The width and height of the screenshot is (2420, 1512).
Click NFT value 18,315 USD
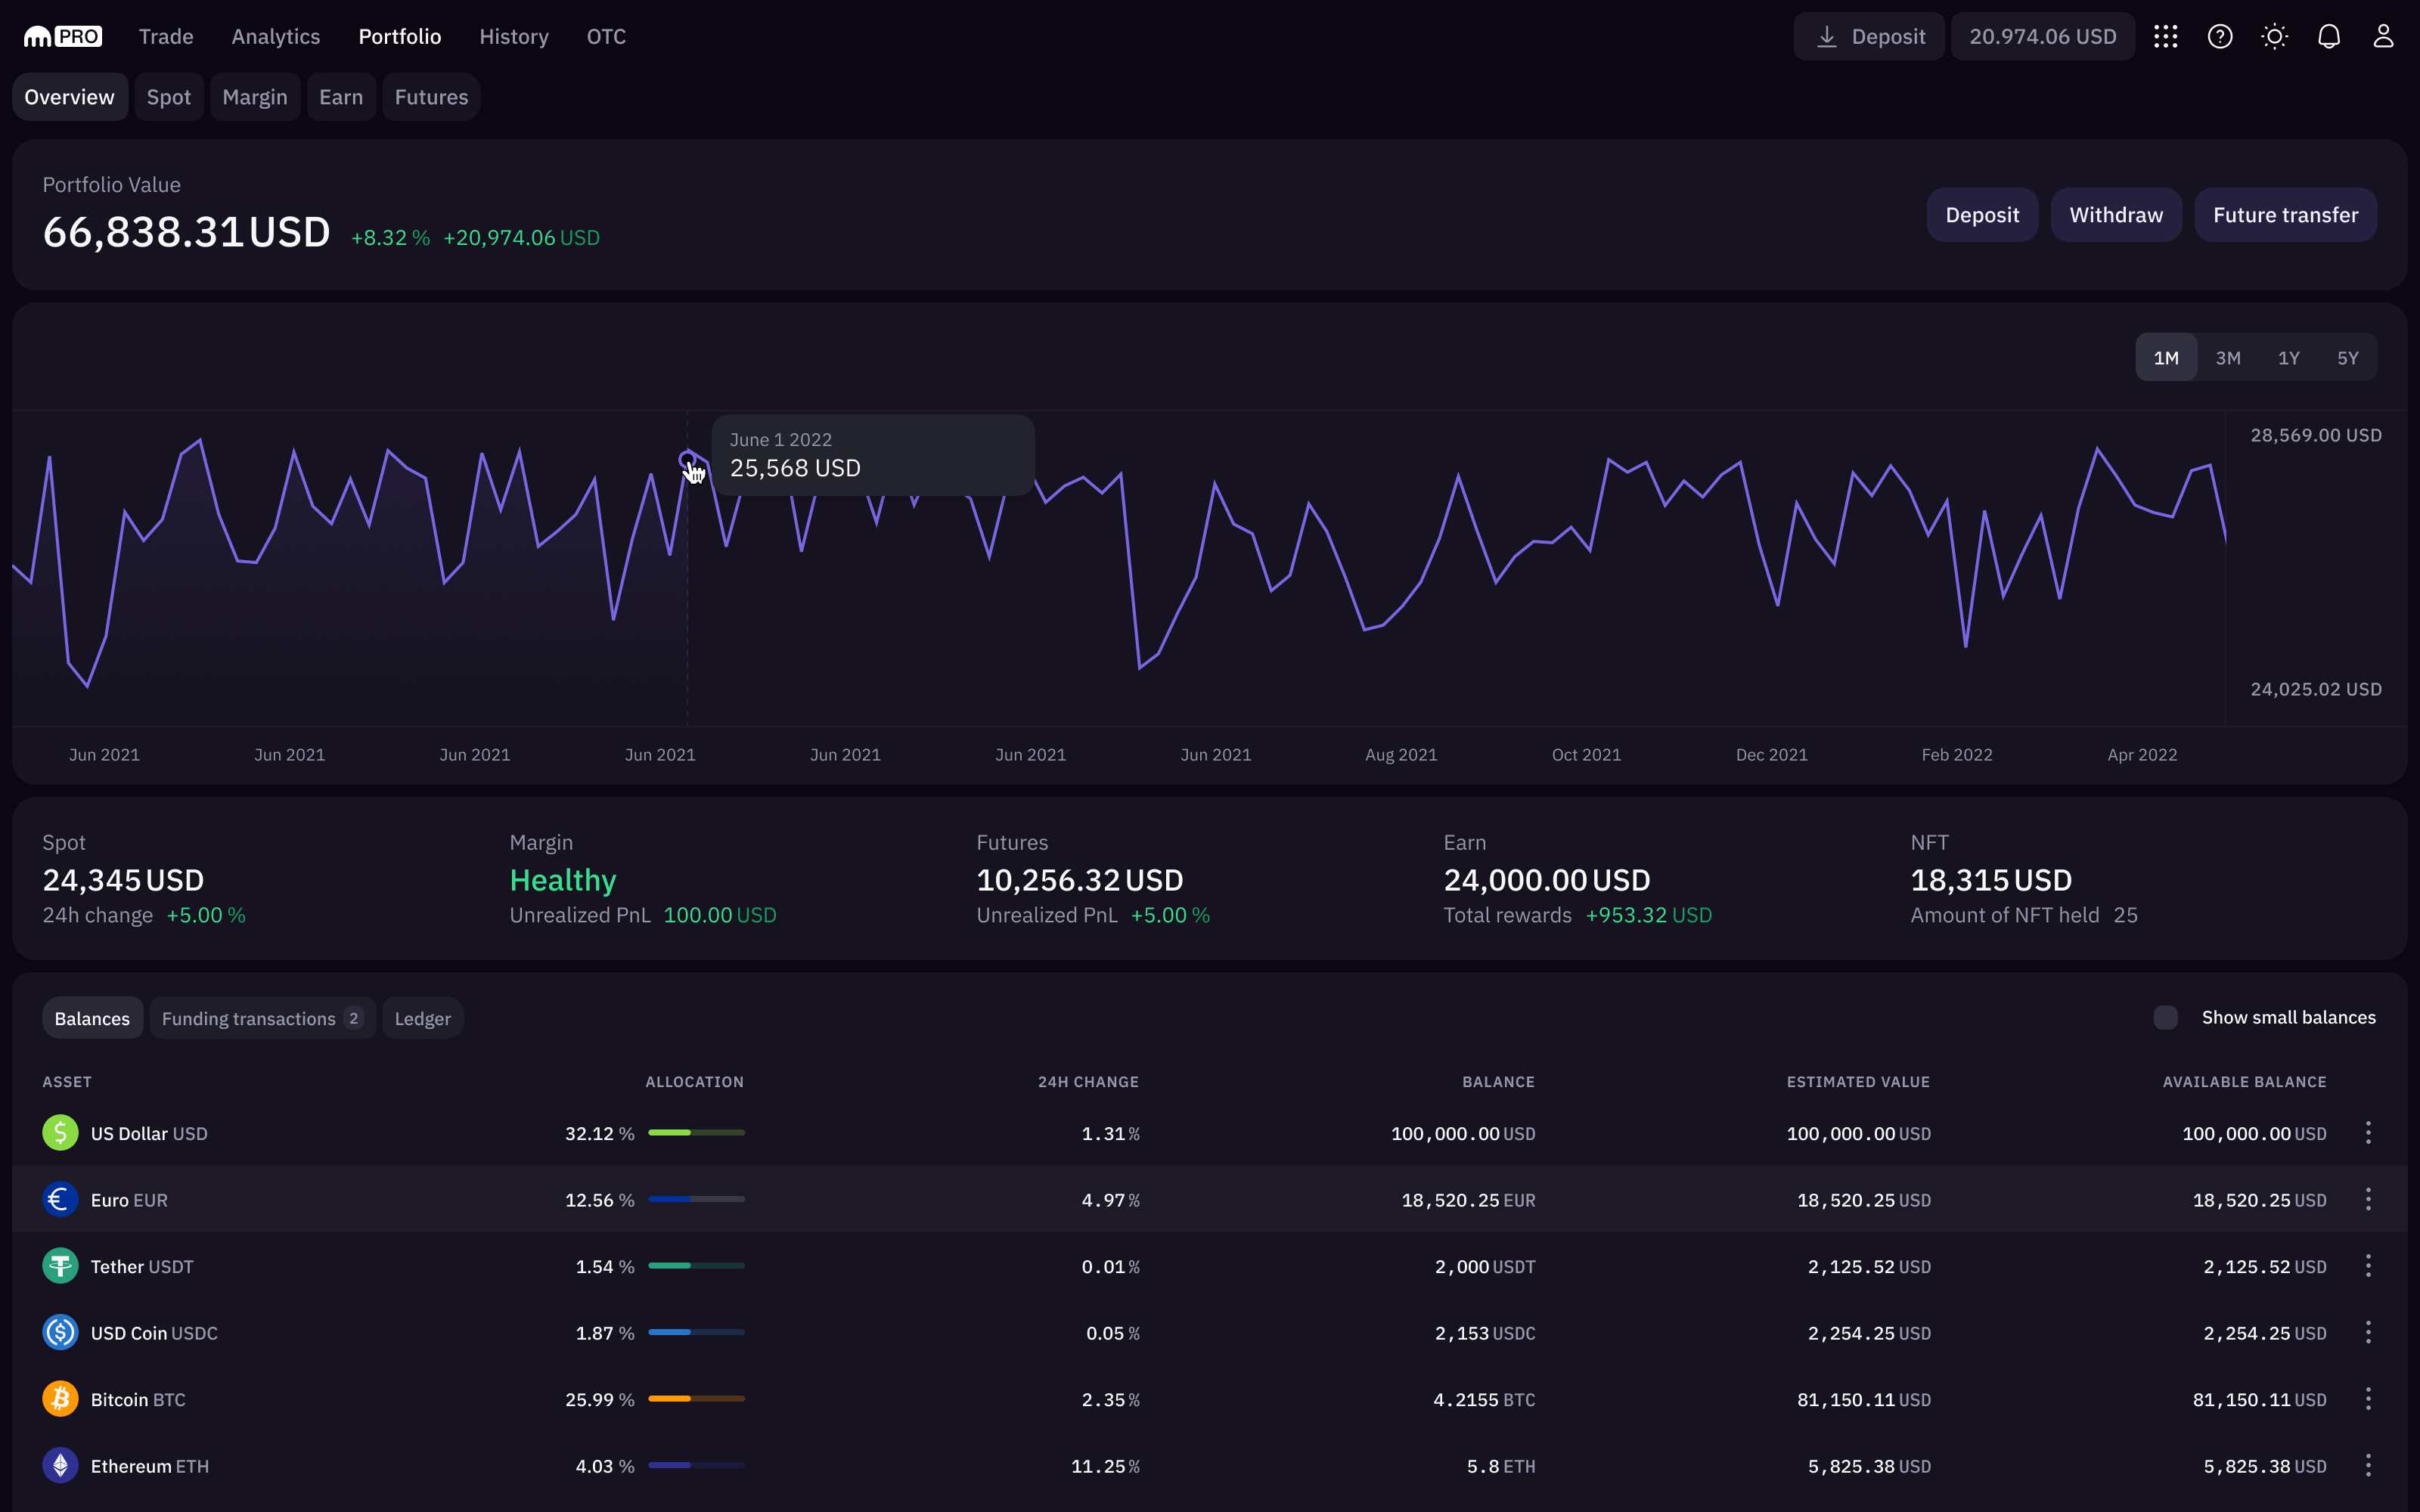(x=1991, y=880)
